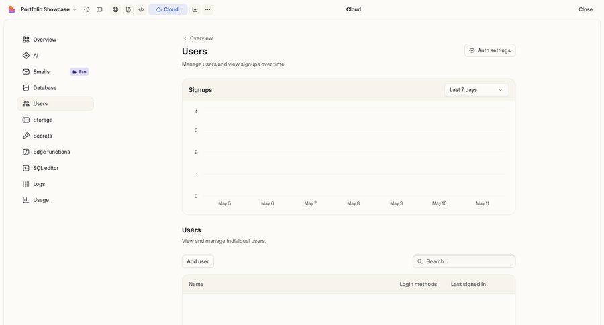
Task: Open the code view icon
Action: 142,9
